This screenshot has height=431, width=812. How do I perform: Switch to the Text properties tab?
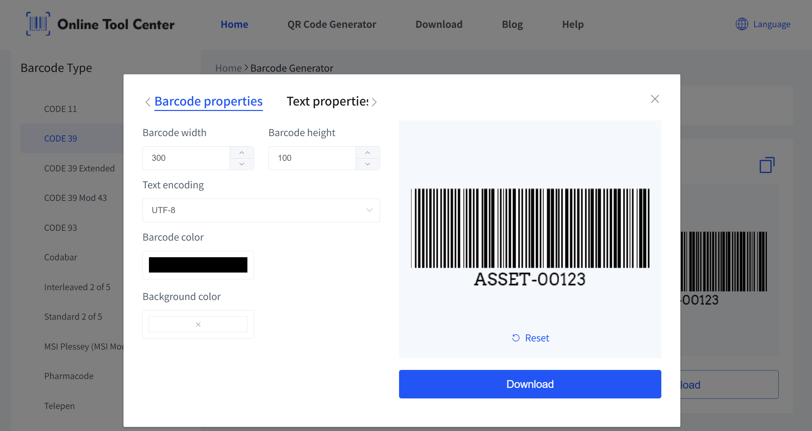(327, 101)
